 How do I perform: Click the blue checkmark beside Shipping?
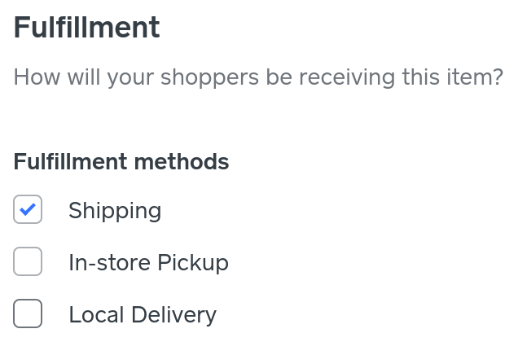click(28, 210)
